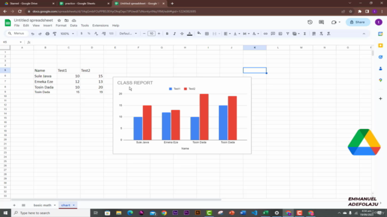Open the All sheets list icon

point(24,205)
